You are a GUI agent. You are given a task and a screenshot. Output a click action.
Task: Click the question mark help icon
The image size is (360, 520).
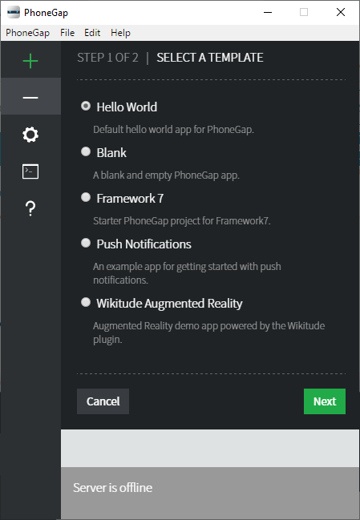click(30, 208)
